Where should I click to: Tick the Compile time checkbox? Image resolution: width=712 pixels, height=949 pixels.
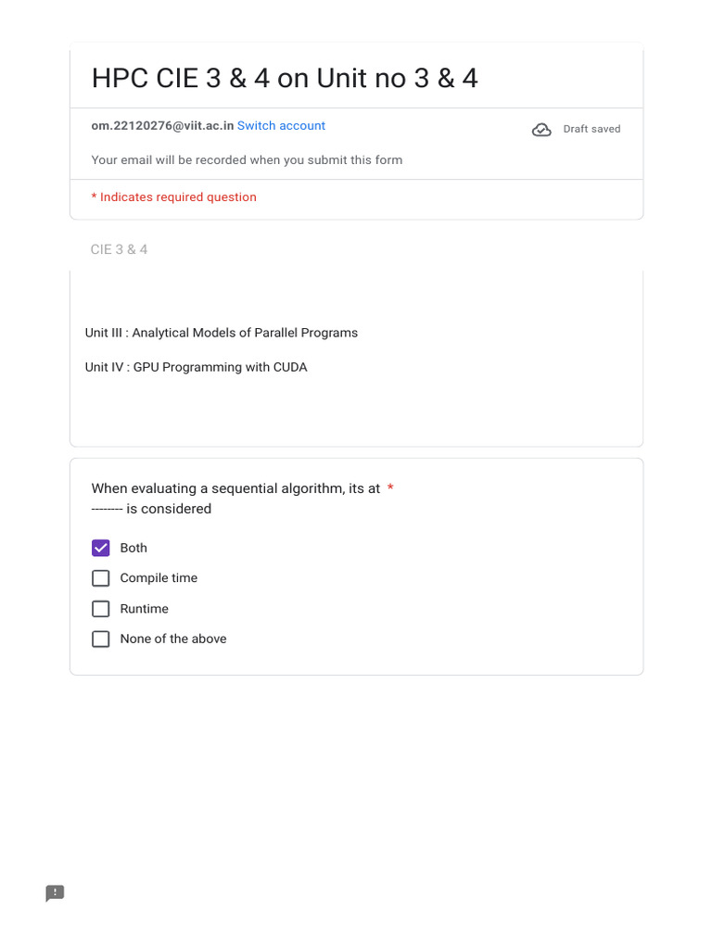(101, 578)
